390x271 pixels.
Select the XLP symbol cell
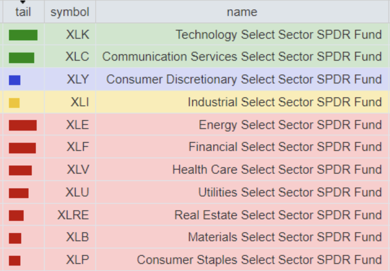point(78,260)
